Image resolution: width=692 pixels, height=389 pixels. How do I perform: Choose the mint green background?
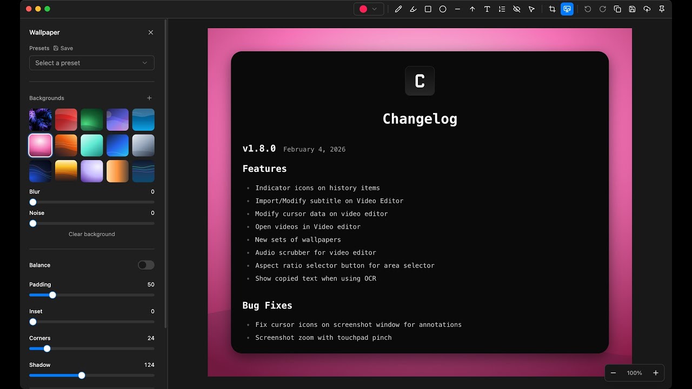[x=92, y=145]
